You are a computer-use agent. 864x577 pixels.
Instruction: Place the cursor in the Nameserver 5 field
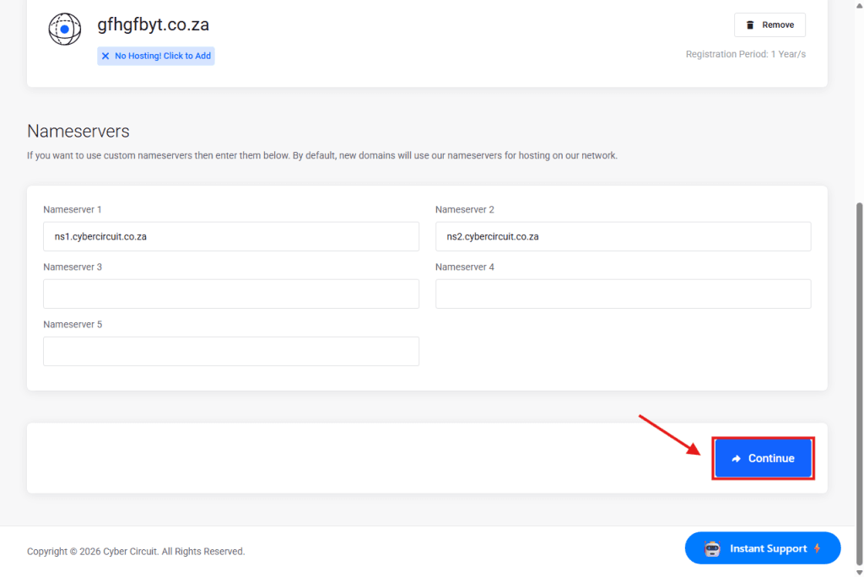click(230, 352)
